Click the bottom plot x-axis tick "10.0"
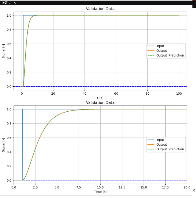The width and height of the screenshot is (196, 198). pos(100,187)
